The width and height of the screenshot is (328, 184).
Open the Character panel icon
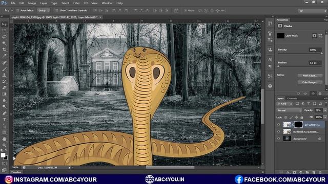tap(270, 60)
